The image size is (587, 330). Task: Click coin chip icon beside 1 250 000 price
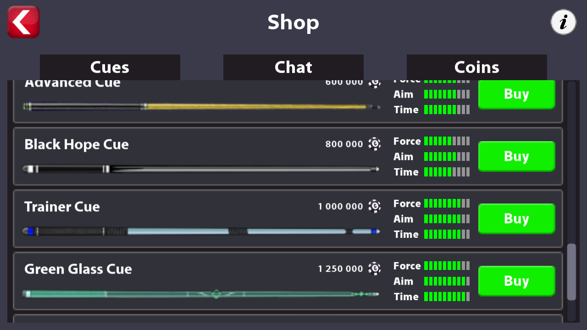pos(375,269)
